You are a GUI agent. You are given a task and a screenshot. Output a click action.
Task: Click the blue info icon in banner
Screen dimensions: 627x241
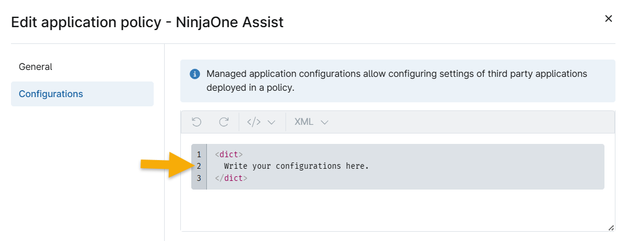point(195,75)
